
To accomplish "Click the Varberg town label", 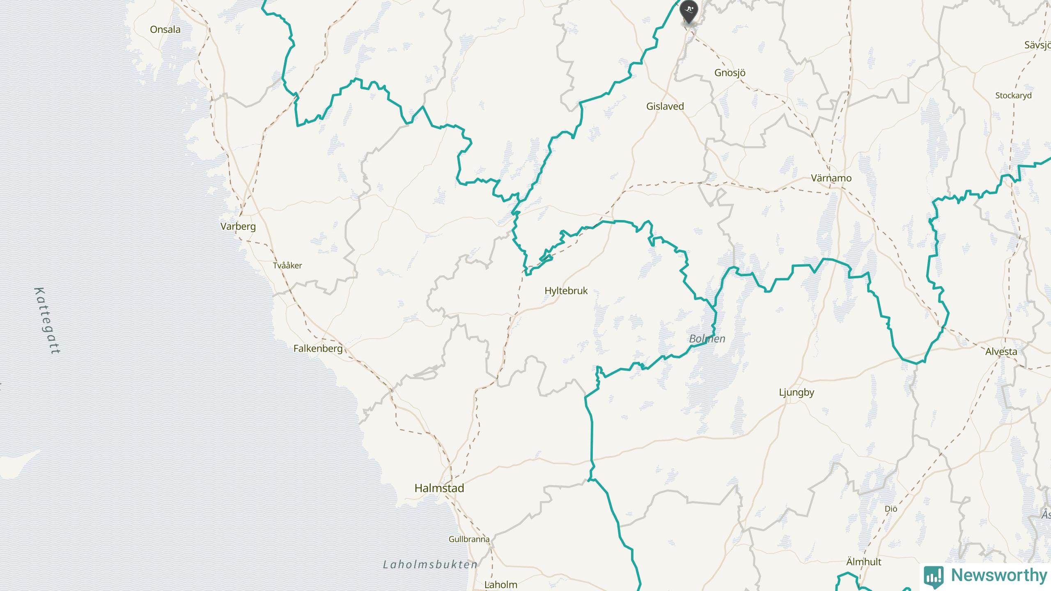I will [x=238, y=227].
